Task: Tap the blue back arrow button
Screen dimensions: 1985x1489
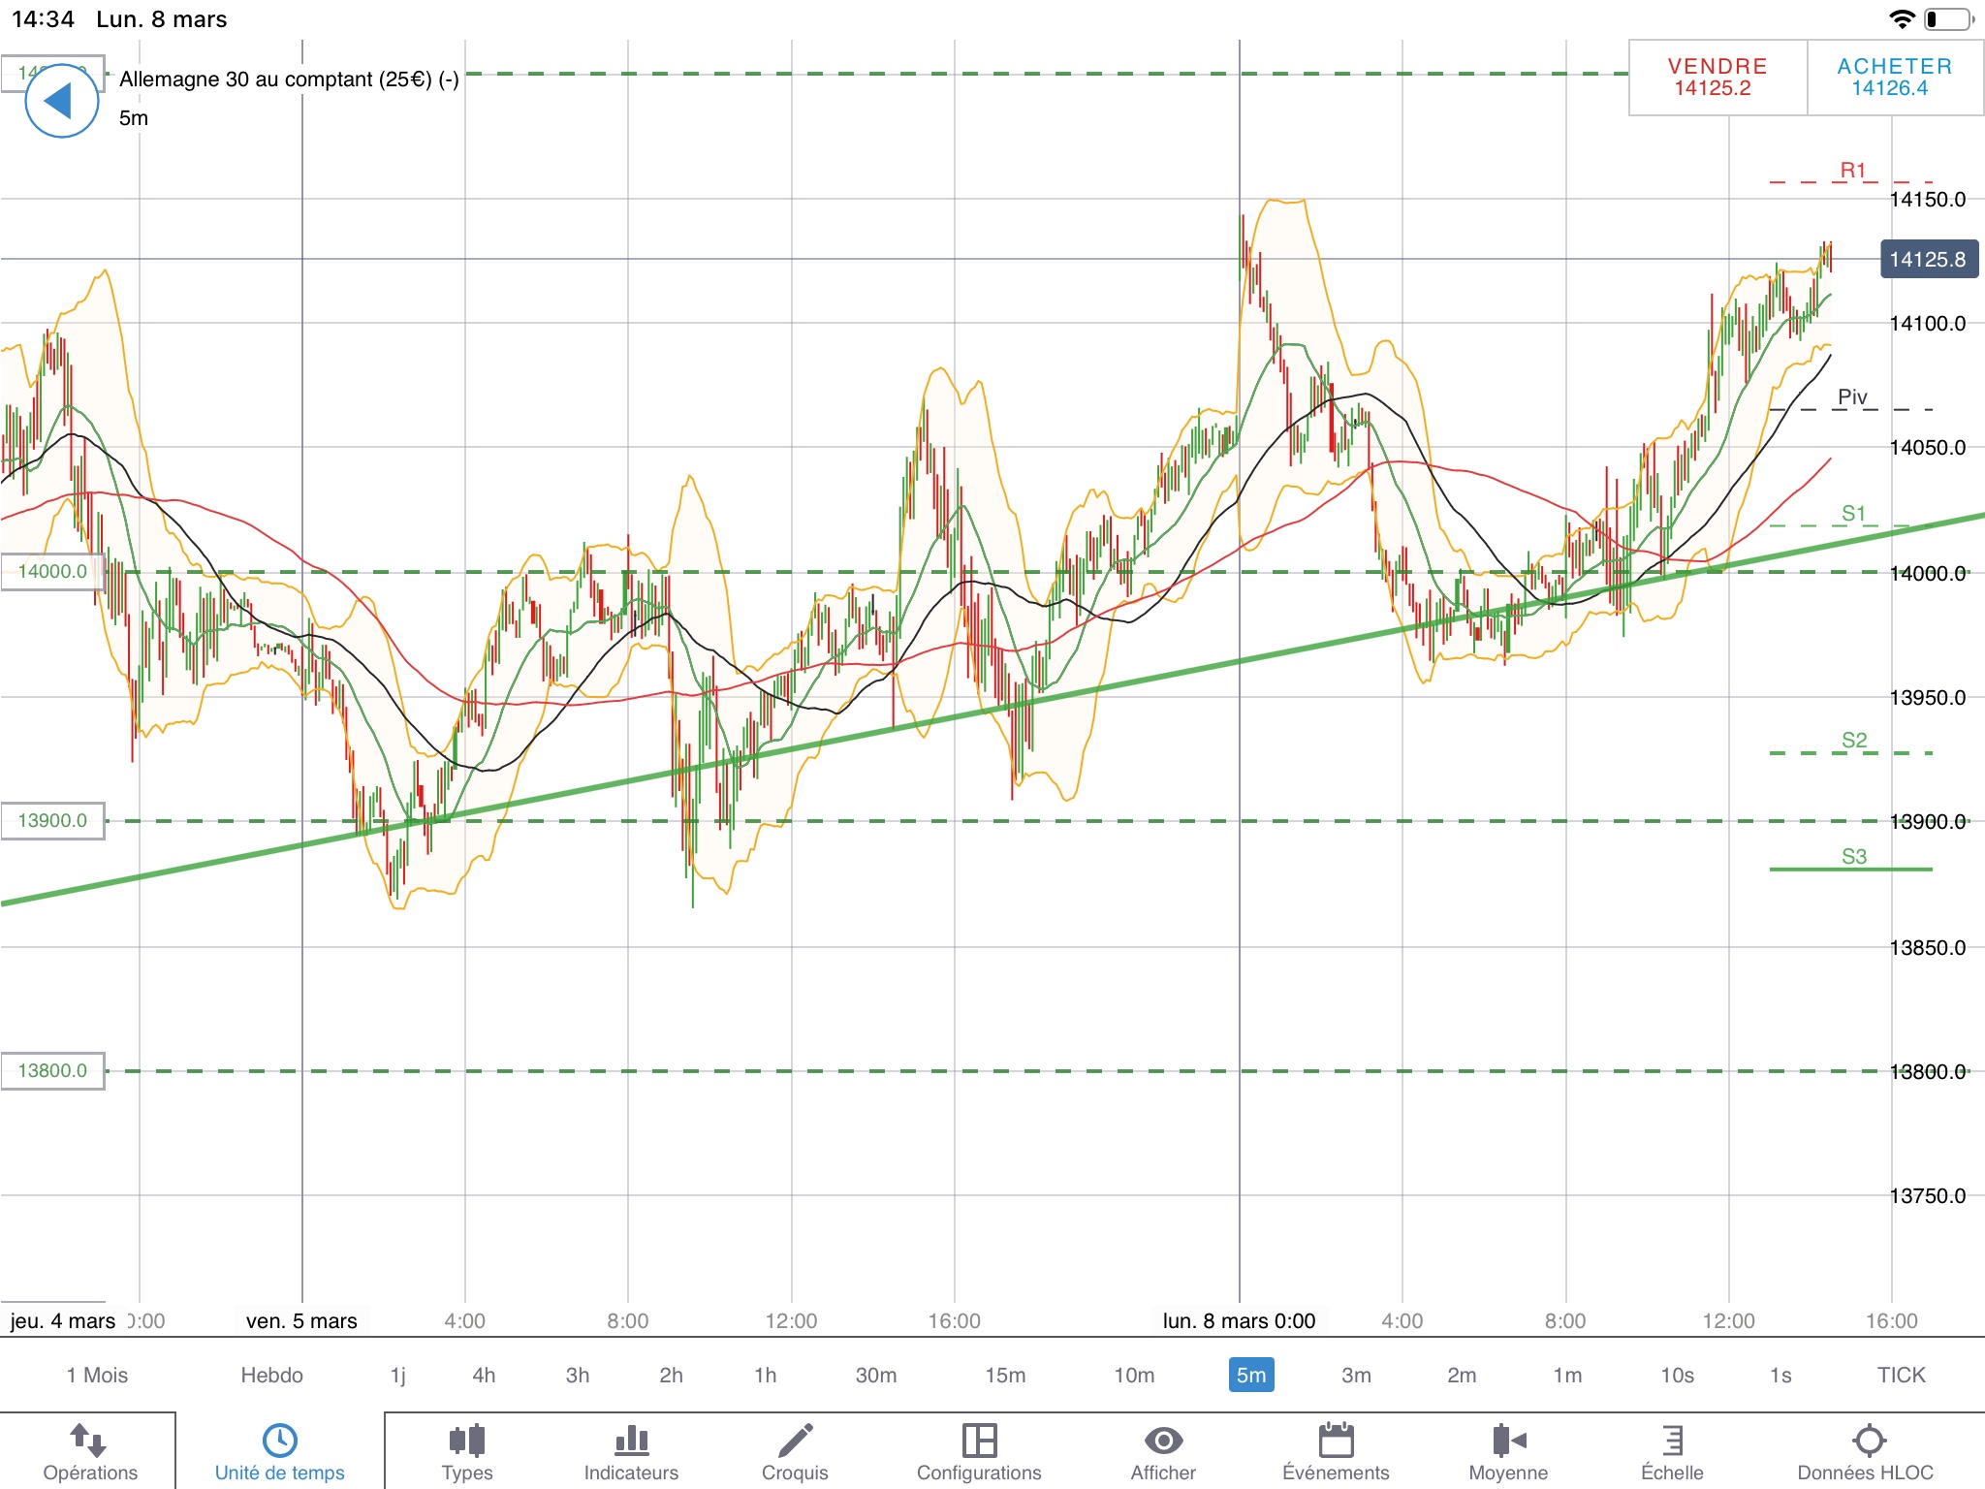Action: (61, 101)
